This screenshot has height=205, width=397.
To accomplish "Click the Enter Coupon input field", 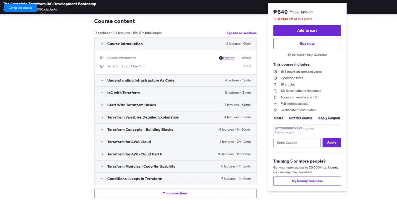I will tap(297, 143).
